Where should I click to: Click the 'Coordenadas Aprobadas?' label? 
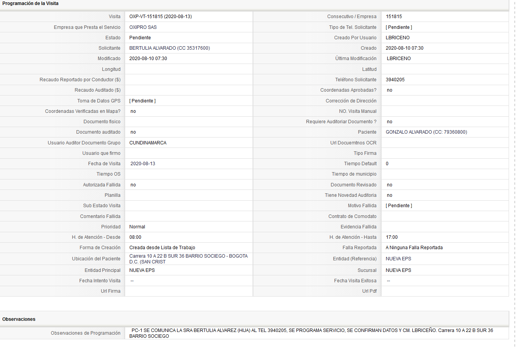(348, 90)
